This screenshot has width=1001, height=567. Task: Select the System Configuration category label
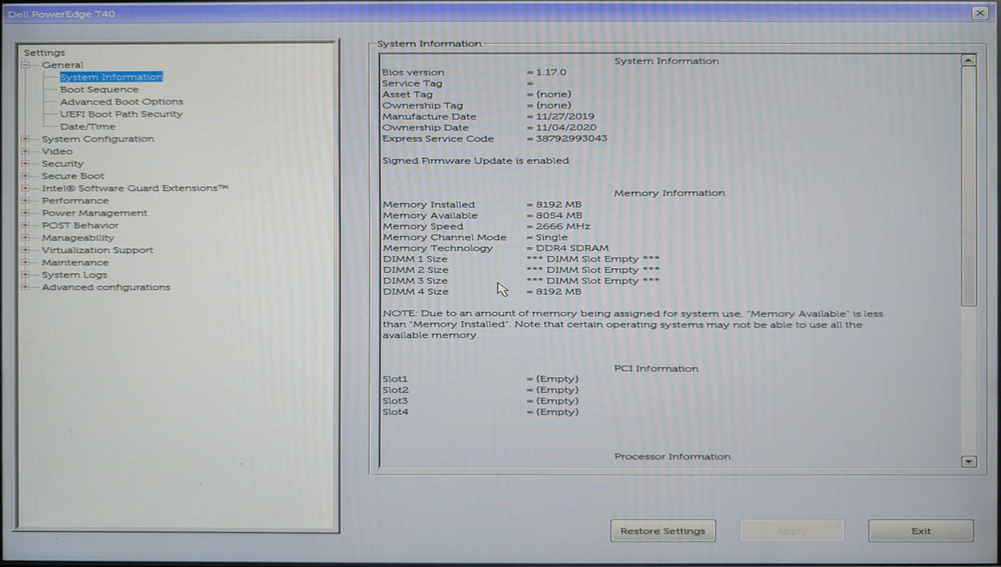(x=98, y=139)
